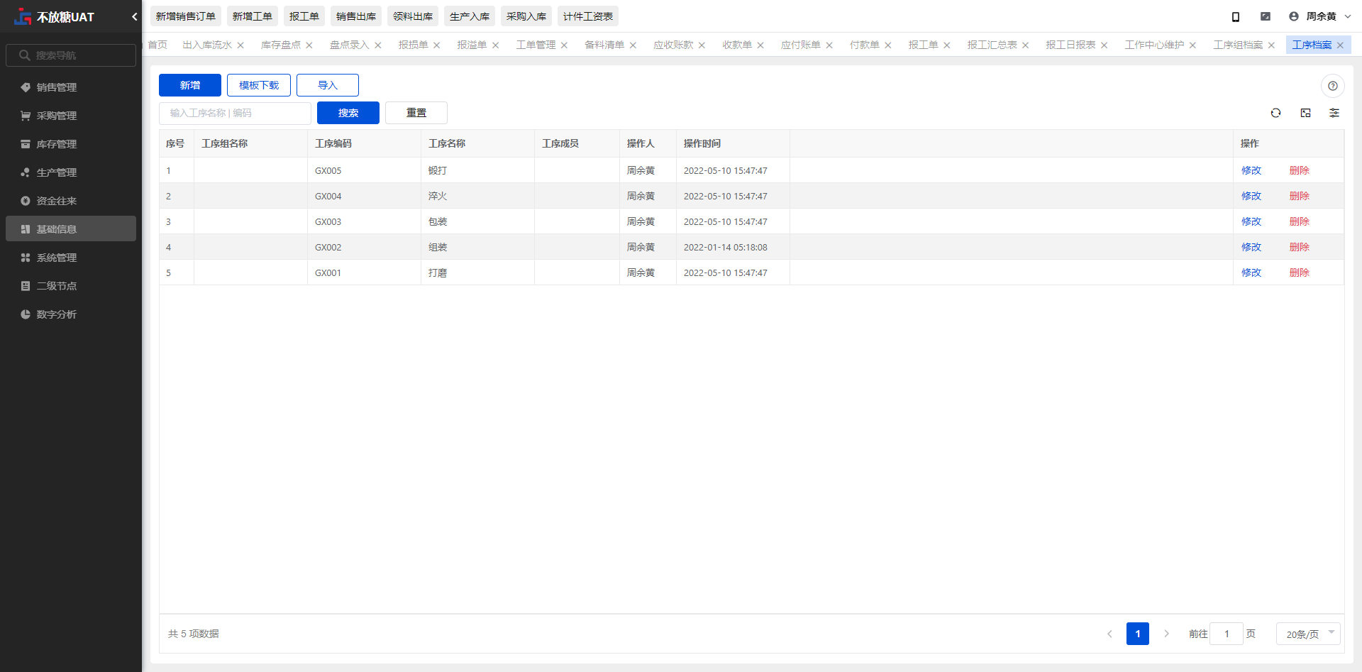Focus the 前往 page number input
1362x672 pixels.
[1227, 634]
